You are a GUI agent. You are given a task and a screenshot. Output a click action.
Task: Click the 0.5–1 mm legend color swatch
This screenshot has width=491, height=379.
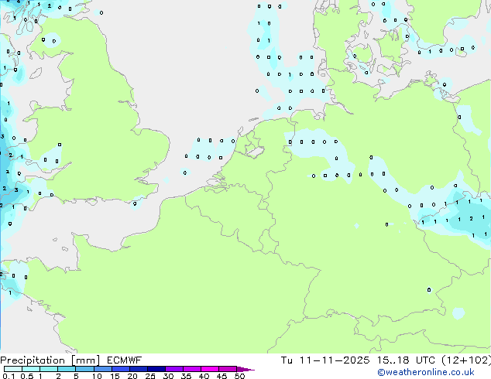[31, 369]
